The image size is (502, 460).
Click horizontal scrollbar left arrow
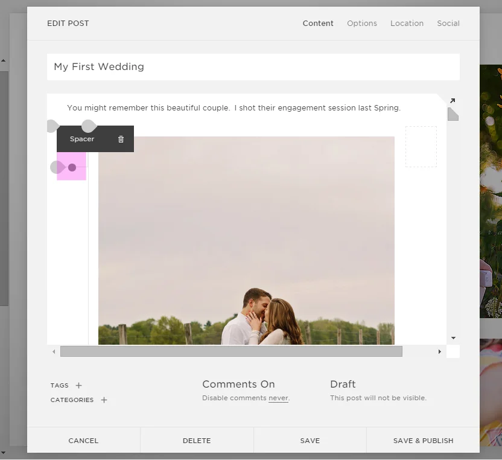[54, 351]
